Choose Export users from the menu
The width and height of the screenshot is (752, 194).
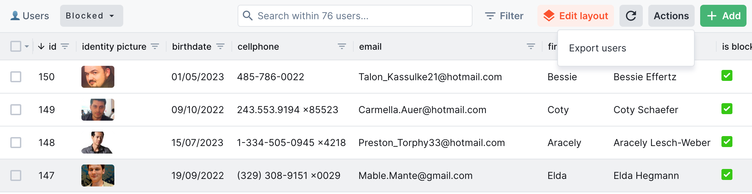coord(597,48)
